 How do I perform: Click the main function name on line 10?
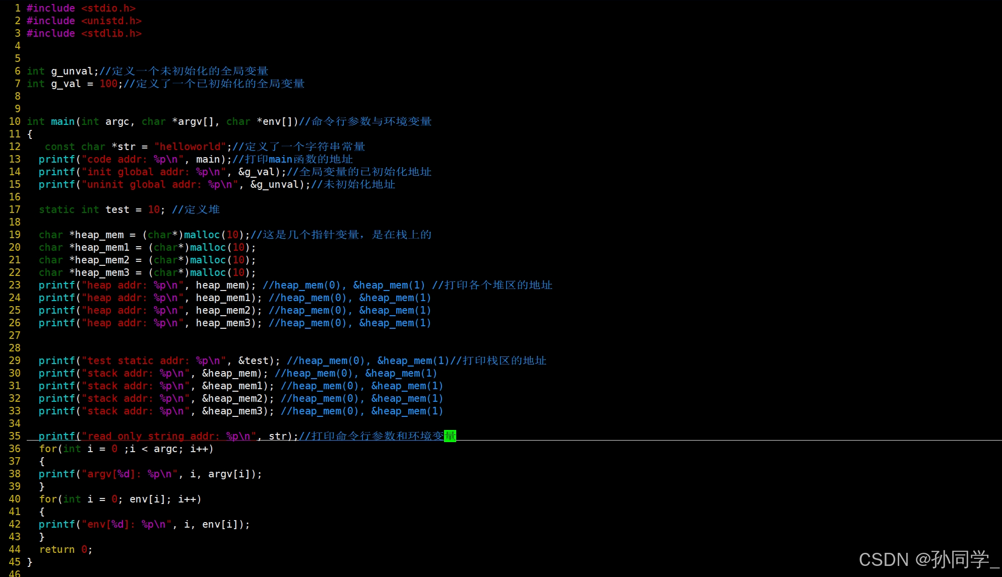pyautogui.click(x=62, y=121)
